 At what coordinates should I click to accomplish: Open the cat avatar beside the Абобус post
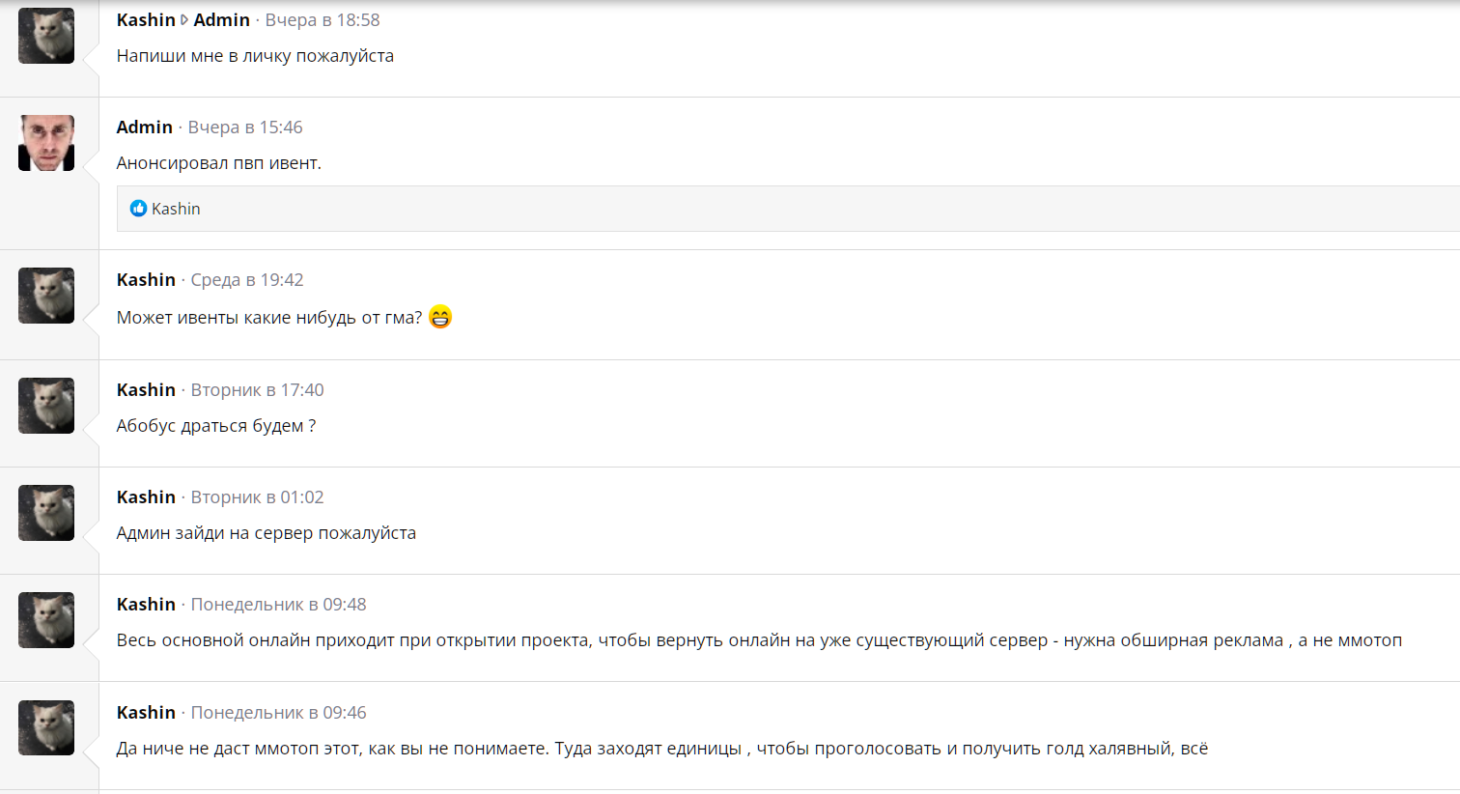click(x=46, y=406)
